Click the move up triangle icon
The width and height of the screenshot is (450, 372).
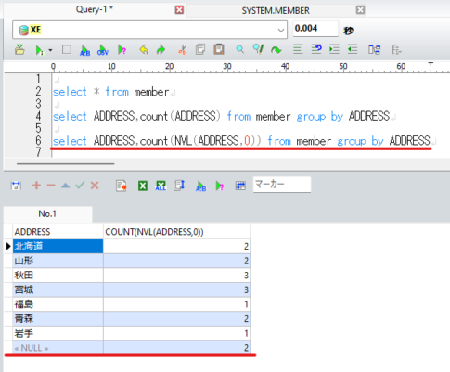[65, 186]
